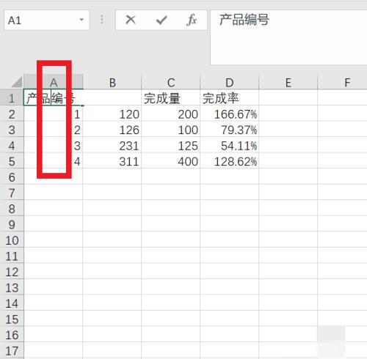Click cell with value 100
This screenshot has width=367, height=359.
click(171, 129)
